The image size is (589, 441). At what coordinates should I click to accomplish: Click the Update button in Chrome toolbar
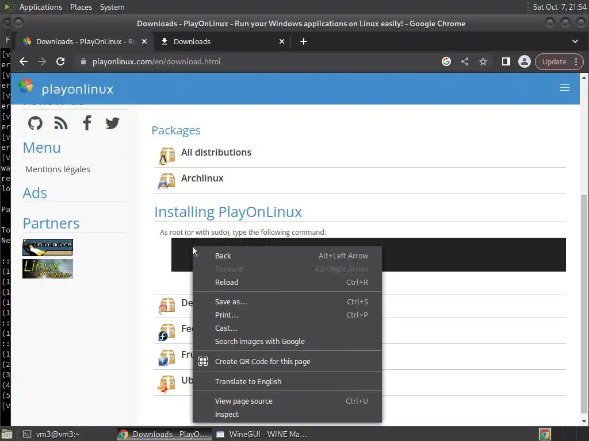(554, 61)
